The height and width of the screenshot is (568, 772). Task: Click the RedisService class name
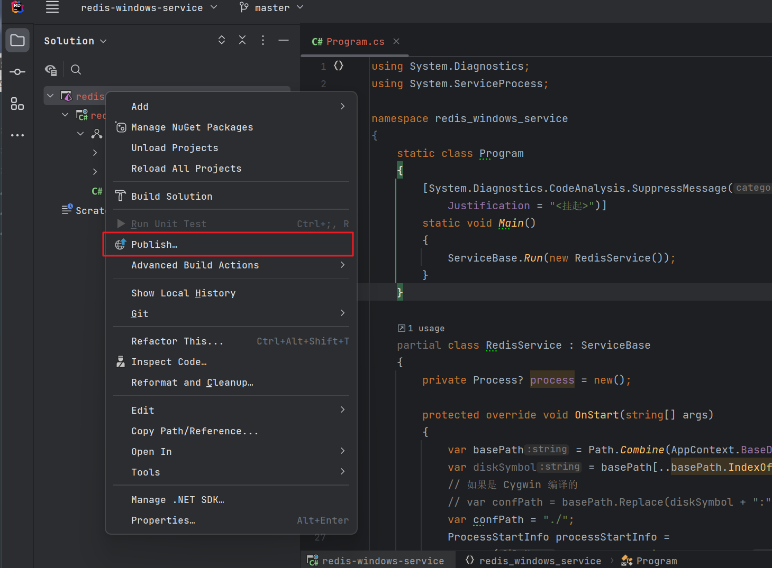pyautogui.click(x=524, y=345)
